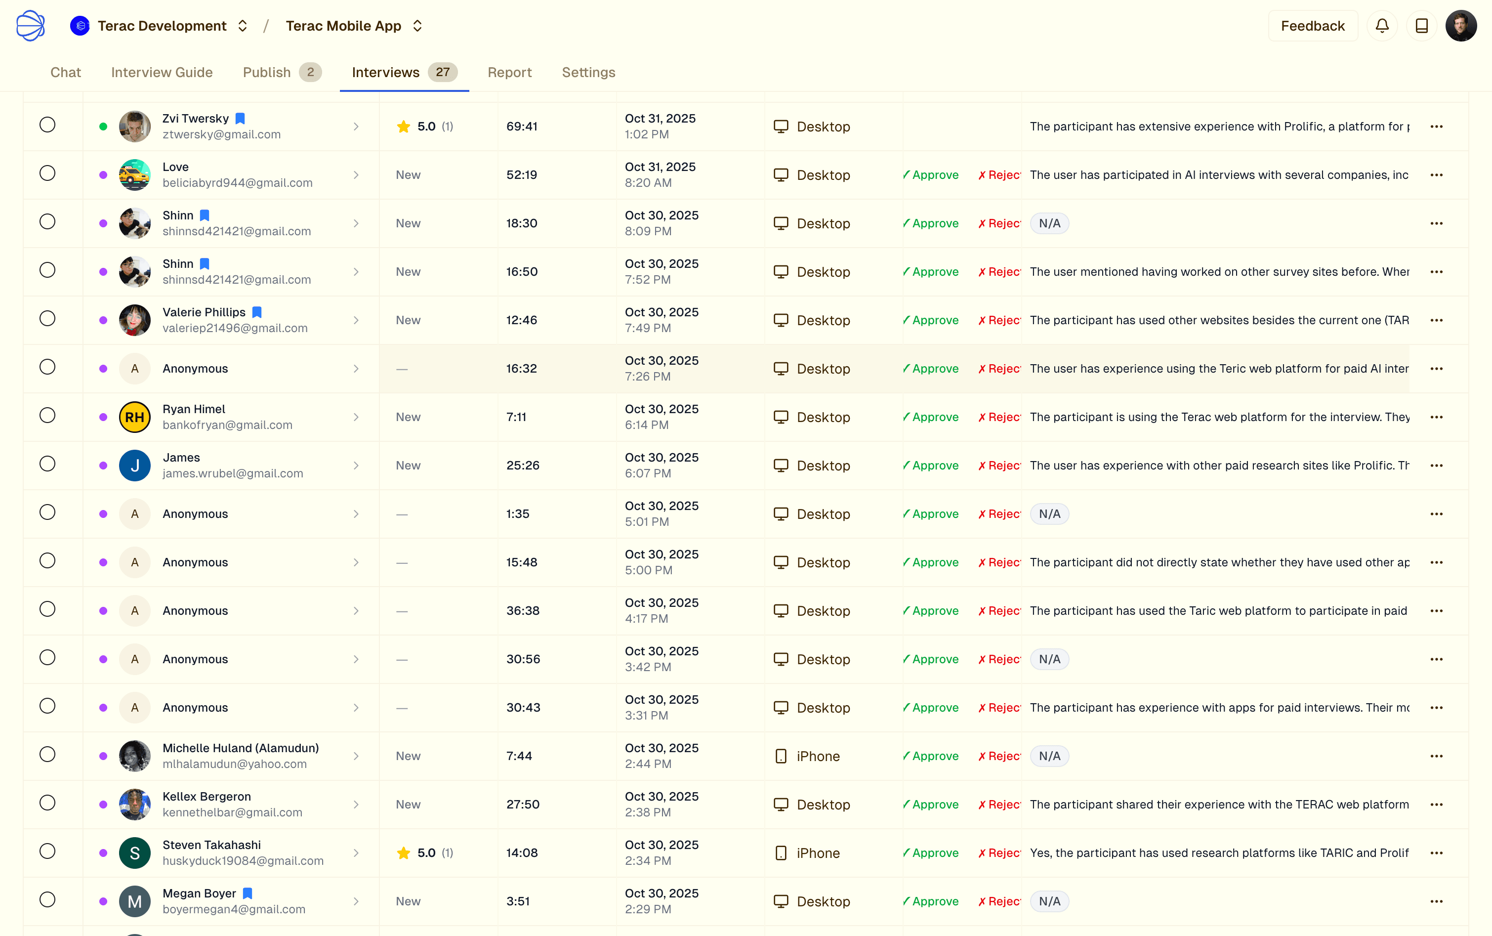This screenshot has width=1492, height=936.
Task: Click the New status in James's row
Action: (x=409, y=466)
